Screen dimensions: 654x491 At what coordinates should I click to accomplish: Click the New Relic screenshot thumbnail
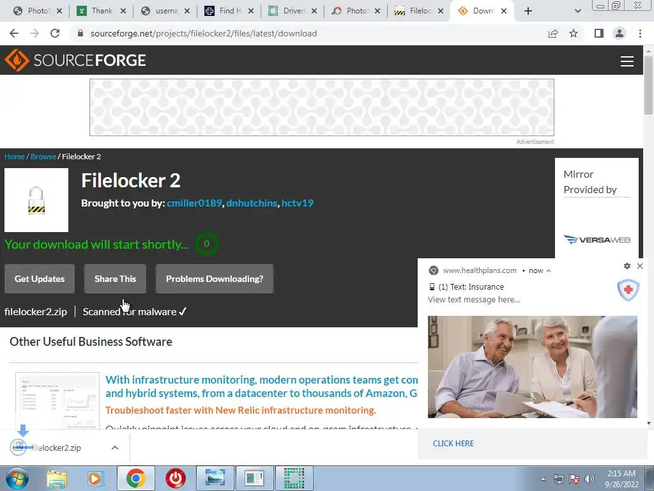pos(57,401)
